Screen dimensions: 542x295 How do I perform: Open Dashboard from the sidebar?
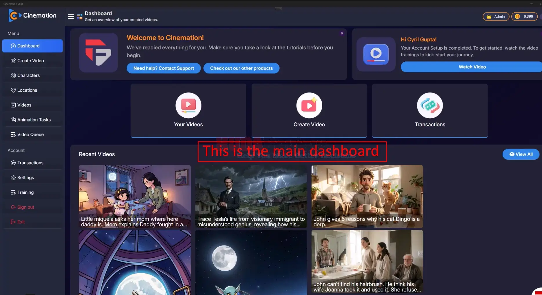click(32, 46)
